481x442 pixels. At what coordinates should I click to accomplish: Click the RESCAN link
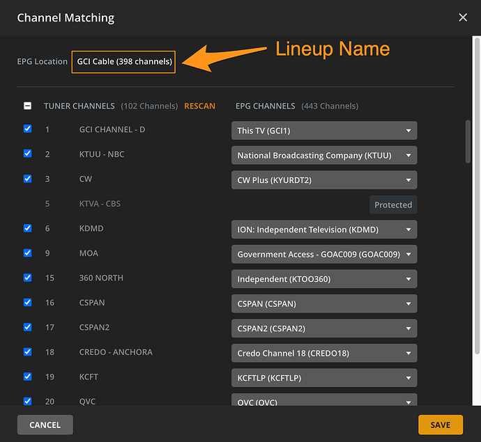(x=199, y=106)
